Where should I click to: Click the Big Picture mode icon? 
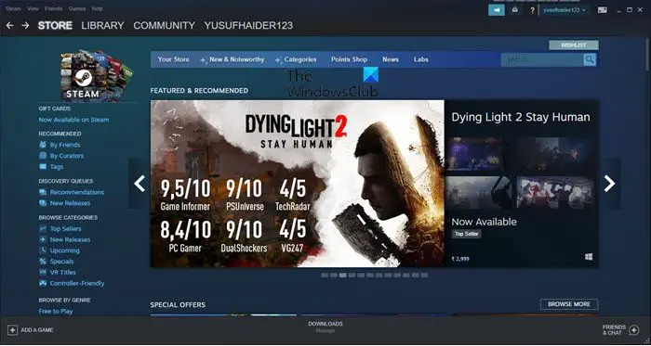tap(603, 10)
